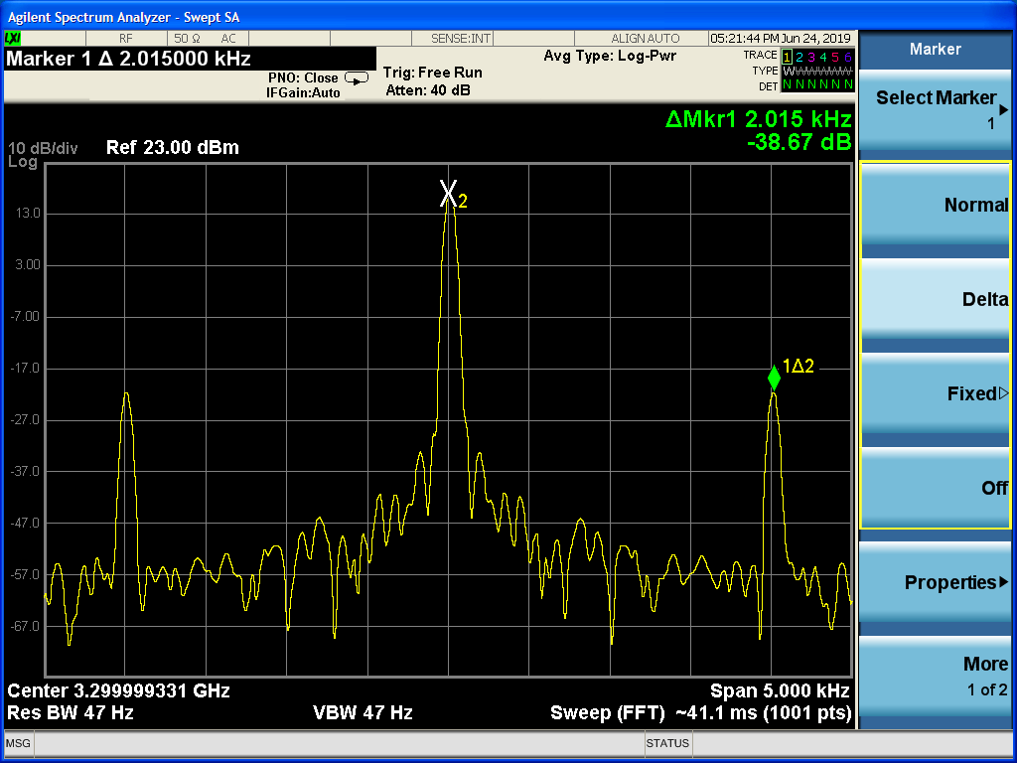Click the date and time display
Image resolution: width=1017 pixels, height=763 pixels.
781,39
